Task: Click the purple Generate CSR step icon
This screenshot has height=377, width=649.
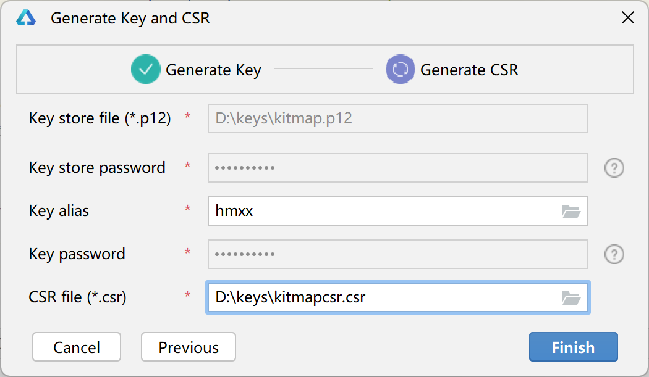Action: [401, 70]
